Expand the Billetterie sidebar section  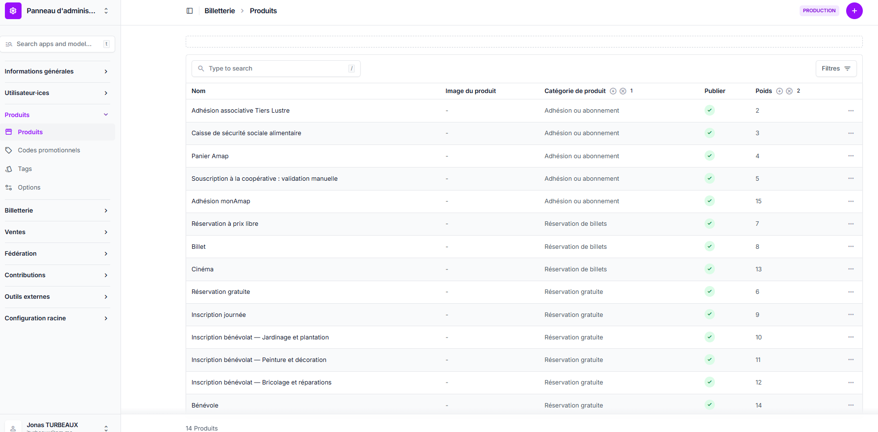tap(57, 211)
